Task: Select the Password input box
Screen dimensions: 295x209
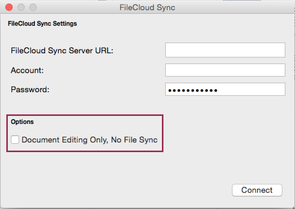Action: 225,89
